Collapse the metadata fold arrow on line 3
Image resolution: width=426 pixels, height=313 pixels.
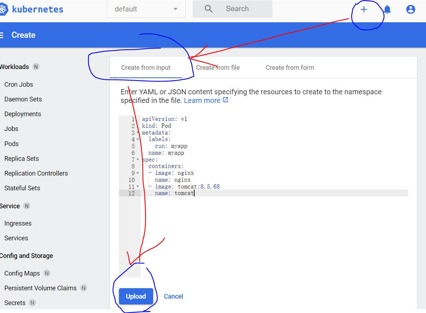138,133
